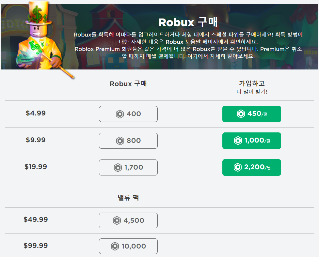Viewport: 319px width, 257px height.
Task: Click the 가입하고 column heading
Action: tap(252, 83)
